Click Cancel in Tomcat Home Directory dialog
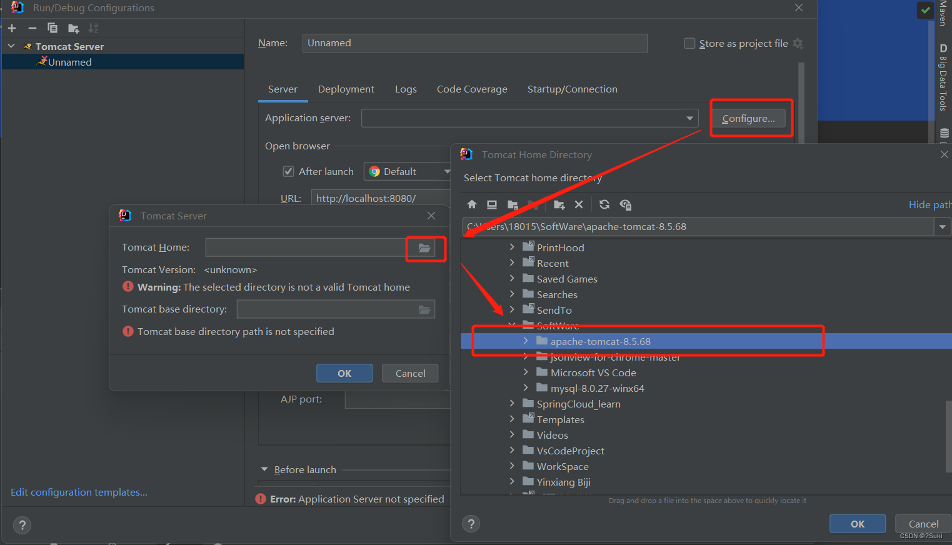This screenshot has height=545, width=952. tap(923, 524)
